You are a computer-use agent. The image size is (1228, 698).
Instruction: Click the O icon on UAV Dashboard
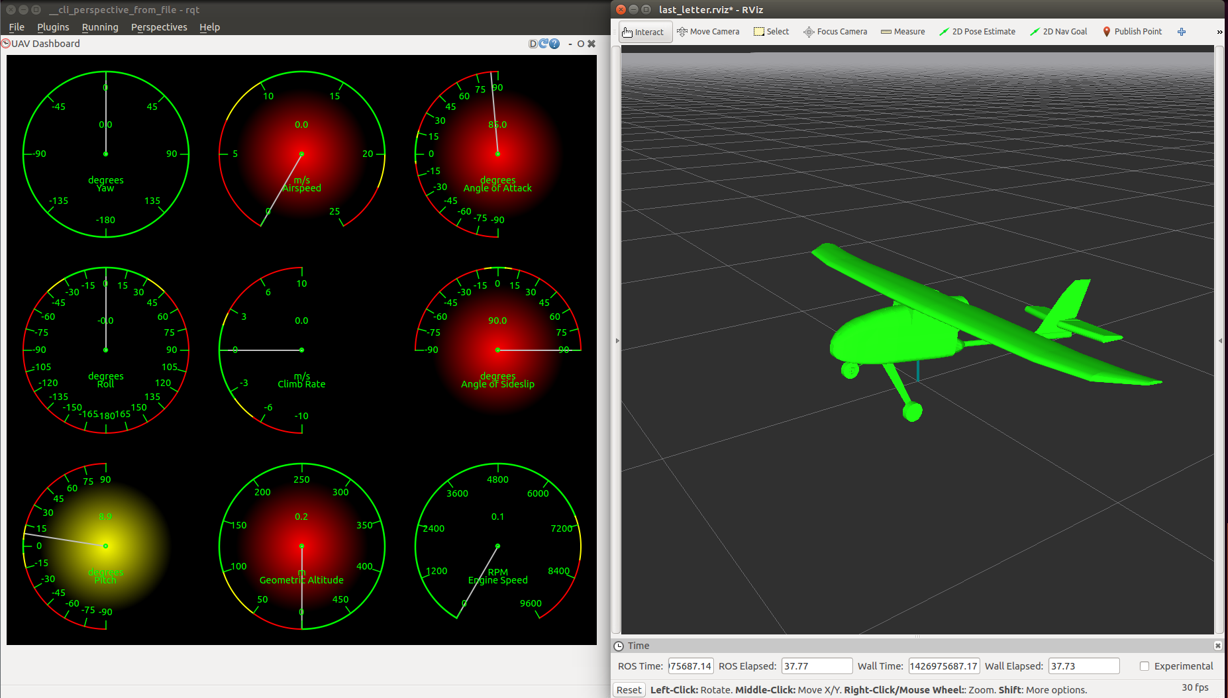point(581,44)
